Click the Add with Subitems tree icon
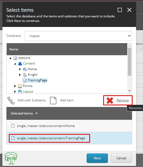 tap(11, 100)
